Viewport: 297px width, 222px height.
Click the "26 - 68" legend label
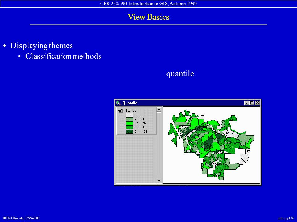click(x=140, y=127)
